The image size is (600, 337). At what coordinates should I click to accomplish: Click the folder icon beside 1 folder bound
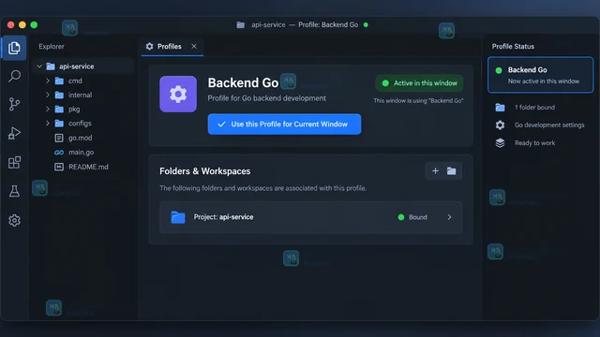point(500,108)
